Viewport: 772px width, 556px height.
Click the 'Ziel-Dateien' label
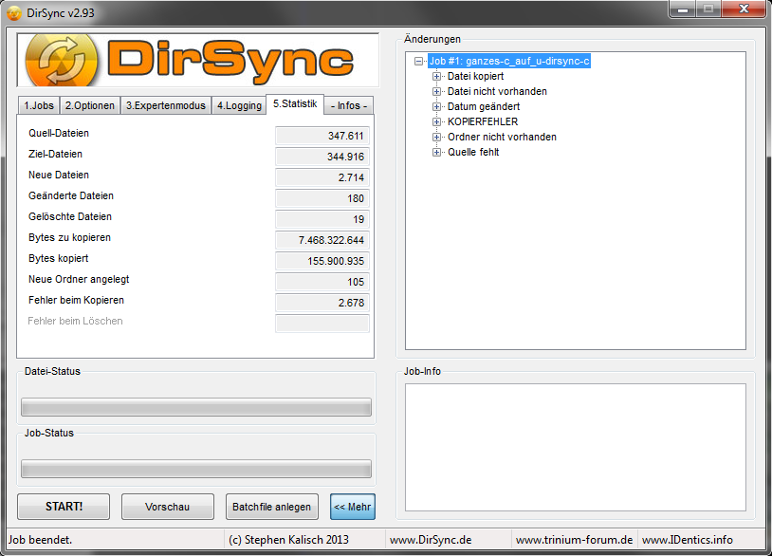(55, 154)
